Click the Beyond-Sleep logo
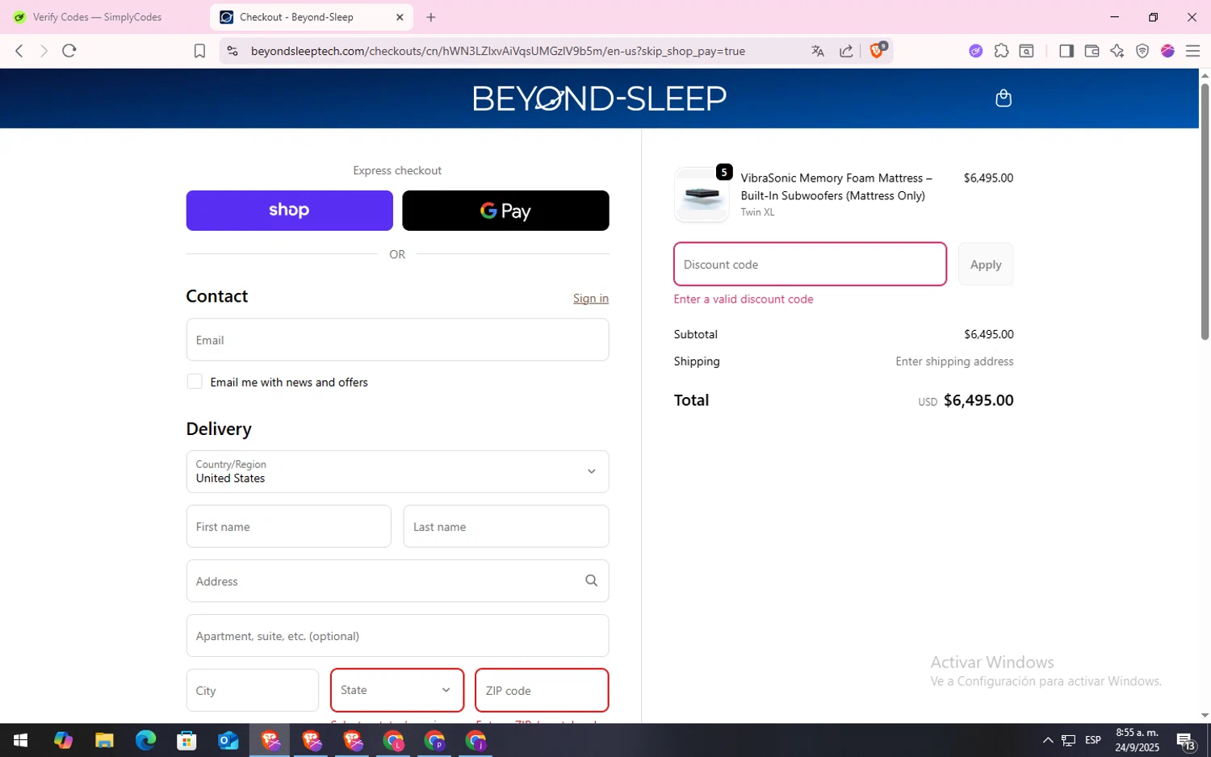The image size is (1211, 757). point(599,98)
